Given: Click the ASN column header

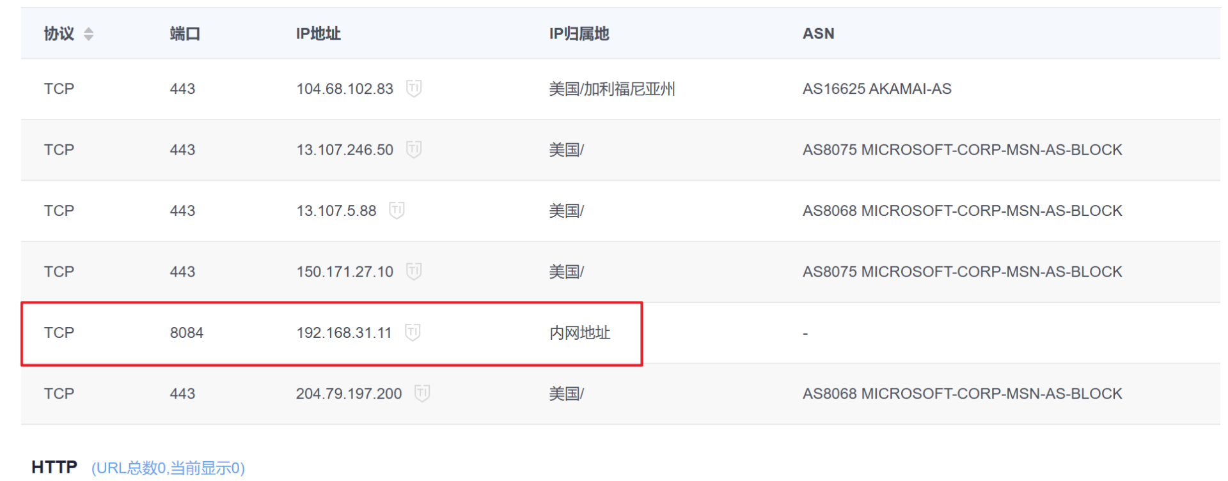Looking at the screenshot, I should point(819,34).
